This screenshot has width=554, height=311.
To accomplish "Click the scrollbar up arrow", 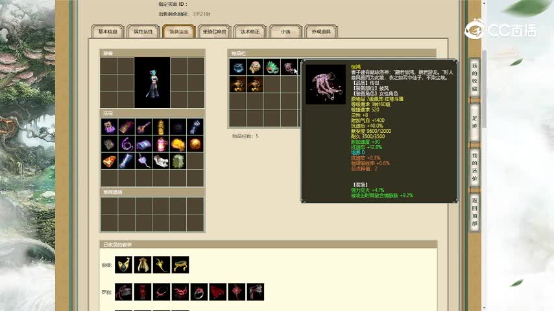I will pyautogui.click(x=485, y=3).
